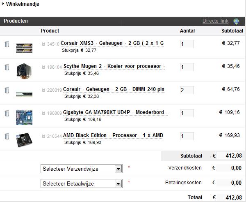Screen dimensions: 246x202
Task: Click Stukprijs € 169,93 text
Action: [83, 142]
